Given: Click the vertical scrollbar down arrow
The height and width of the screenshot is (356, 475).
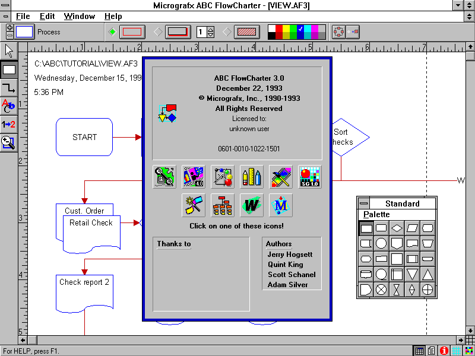Looking at the screenshot, I should (470, 330).
